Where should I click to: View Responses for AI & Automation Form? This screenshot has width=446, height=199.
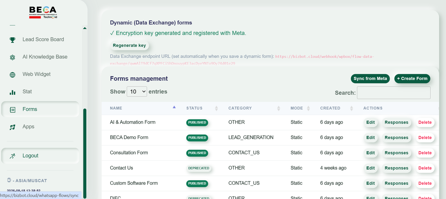(x=396, y=122)
